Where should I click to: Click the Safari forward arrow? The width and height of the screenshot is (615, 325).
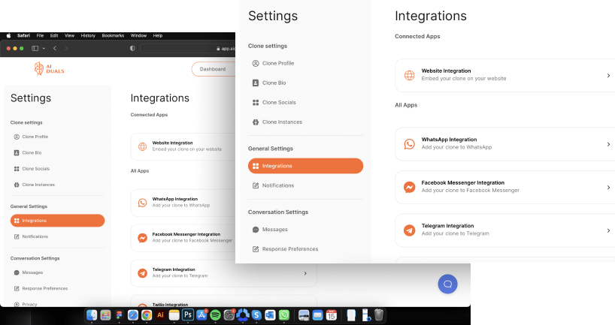[66, 48]
